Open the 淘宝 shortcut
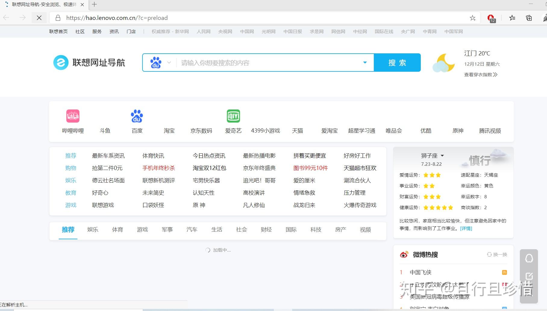This screenshot has height=311, width=547. [x=169, y=130]
